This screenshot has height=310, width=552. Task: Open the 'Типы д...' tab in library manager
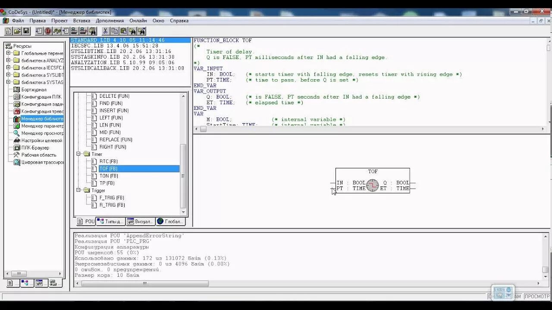click(110, 221)
